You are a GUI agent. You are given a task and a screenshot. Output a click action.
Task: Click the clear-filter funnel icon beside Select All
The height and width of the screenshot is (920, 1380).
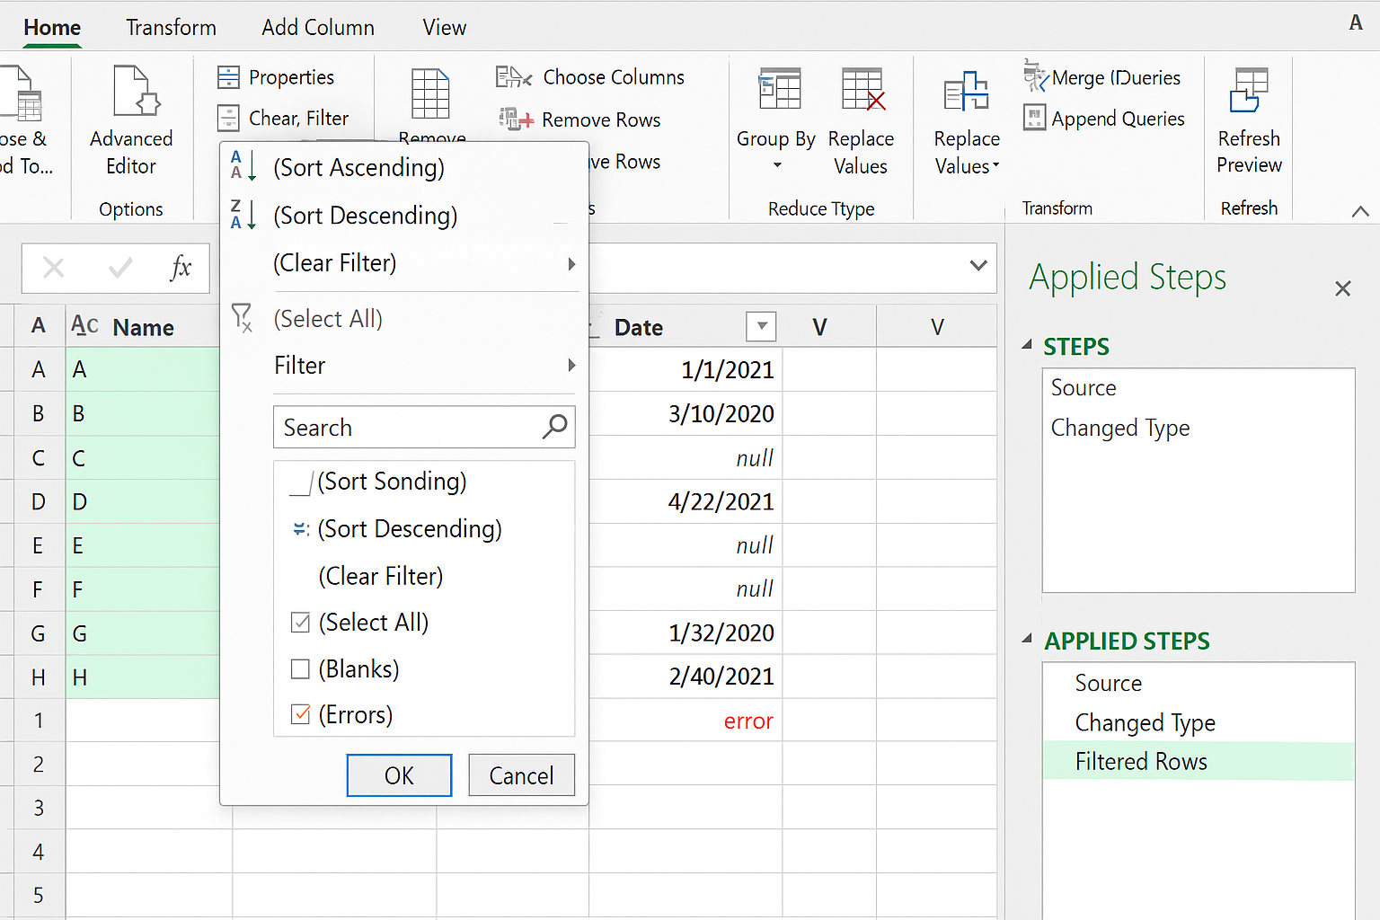pyautogui.click(x=243, y=317)
